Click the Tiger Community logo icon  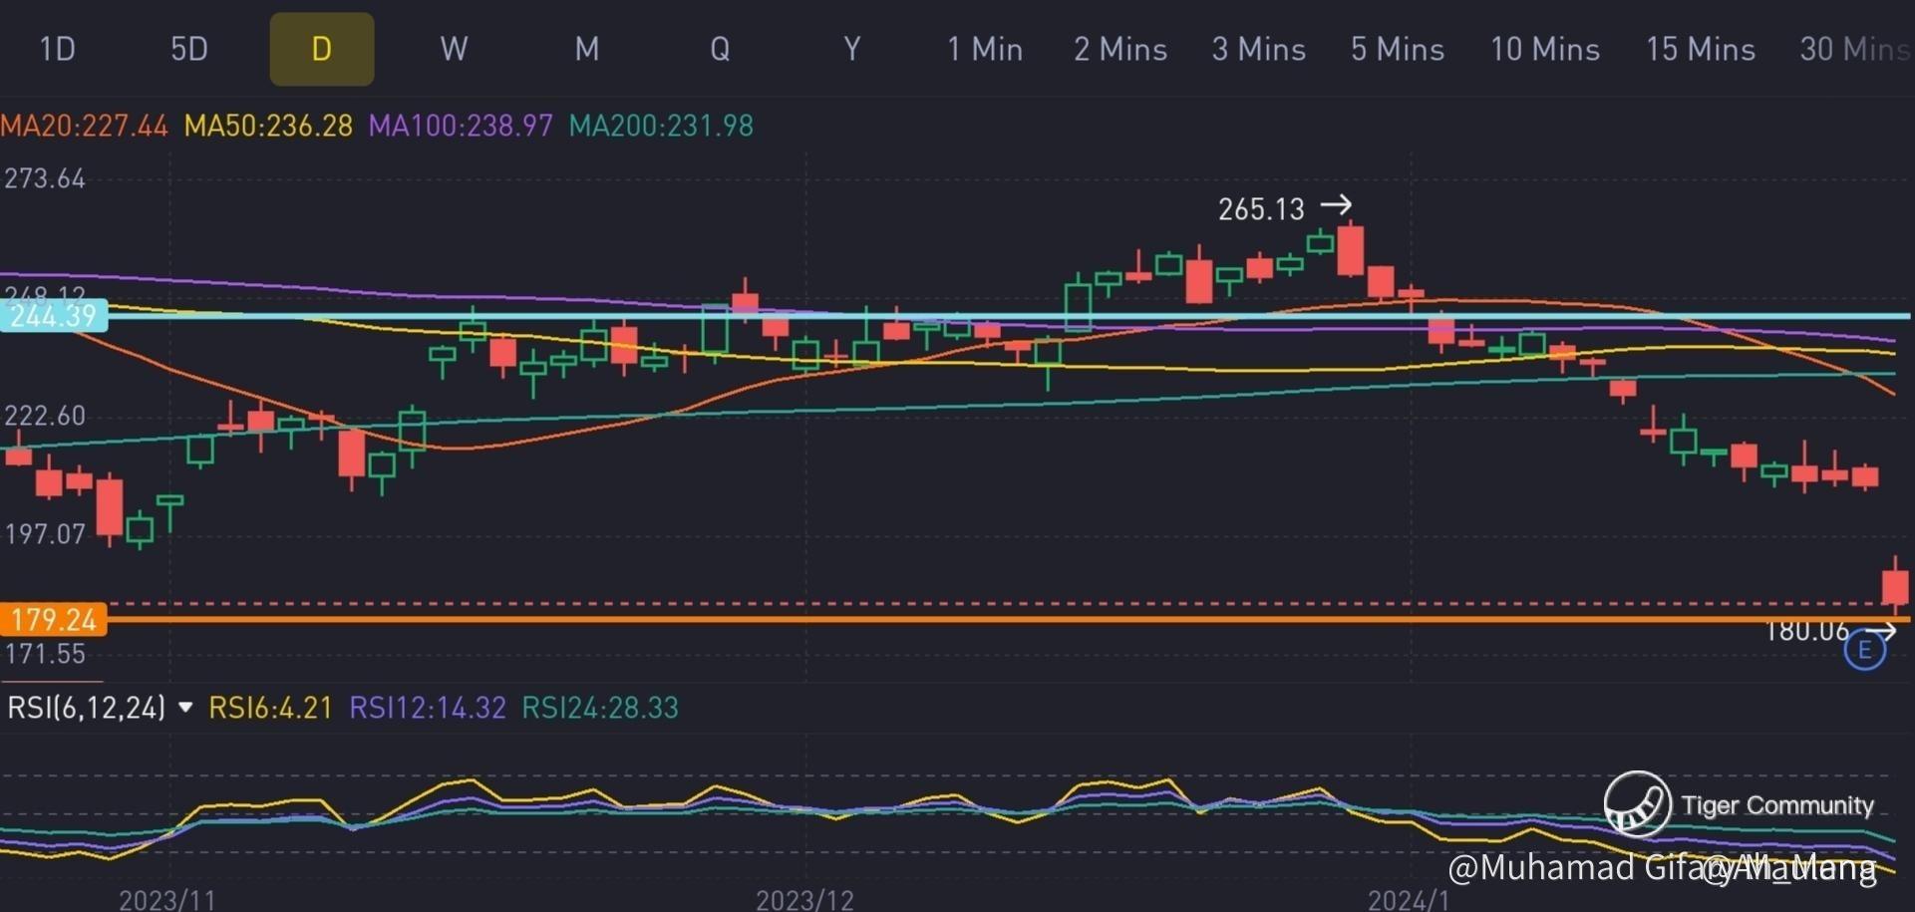(x=1637, y=803)
